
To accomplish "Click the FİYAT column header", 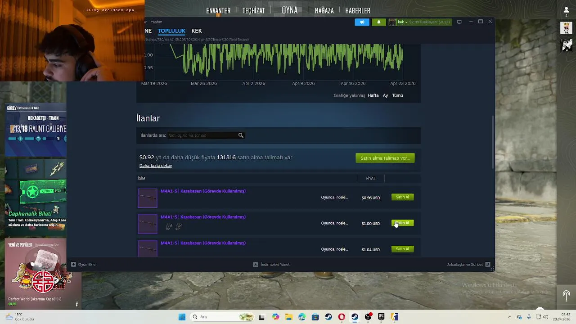I will 370,179.
